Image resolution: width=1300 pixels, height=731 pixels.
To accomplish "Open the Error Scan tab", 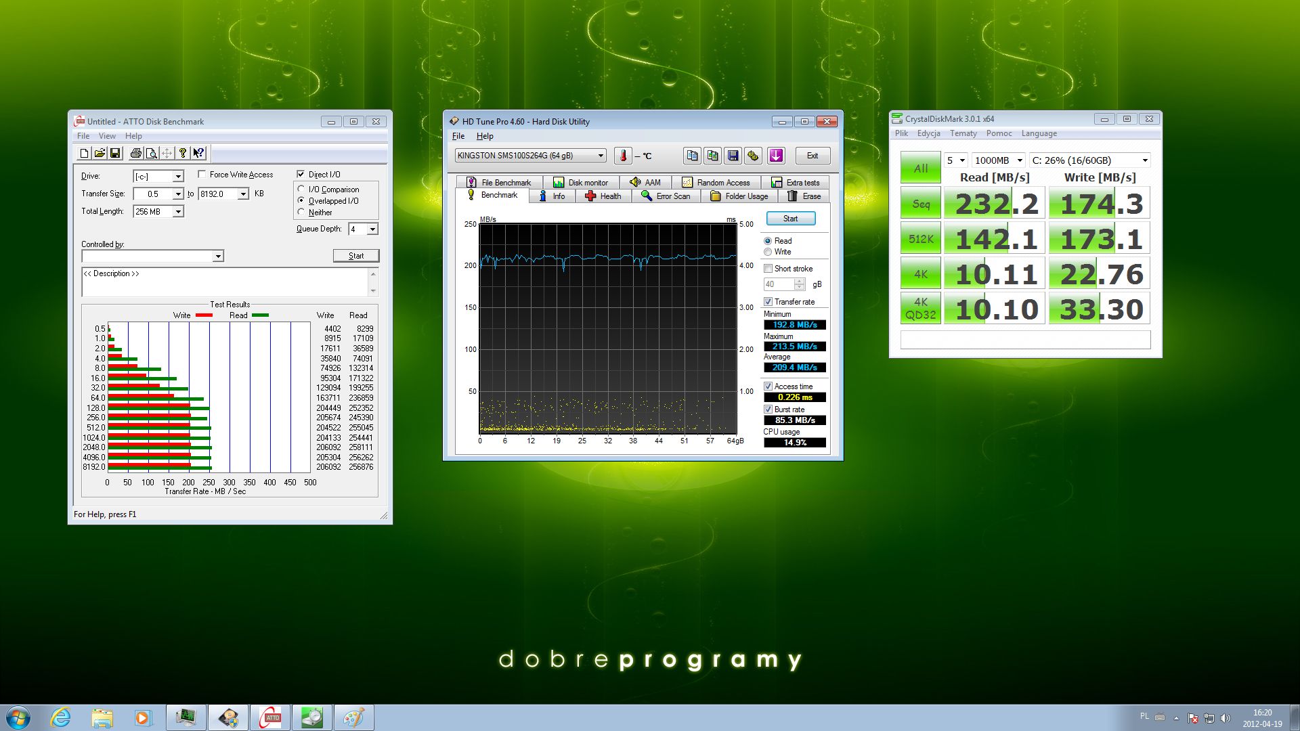I will (666, 196).
